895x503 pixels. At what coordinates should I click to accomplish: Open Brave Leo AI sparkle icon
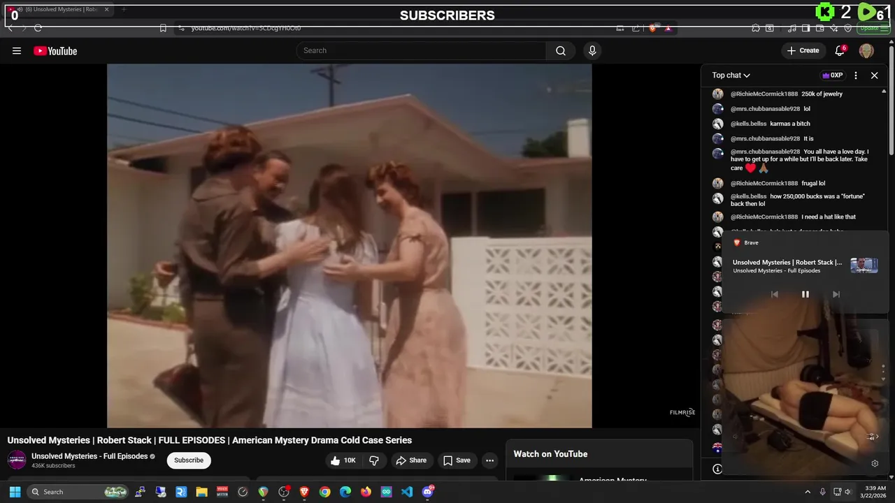click(833, 29)
